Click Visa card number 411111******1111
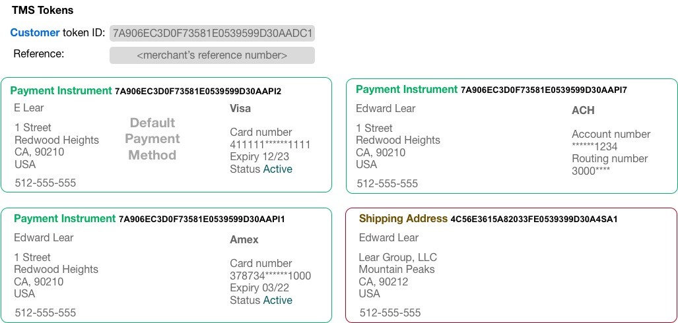Screen dimensions: 678x323 coord(270,144)
